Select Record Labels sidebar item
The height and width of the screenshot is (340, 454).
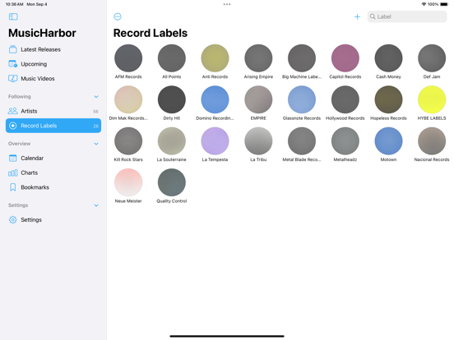pos(53,126)
